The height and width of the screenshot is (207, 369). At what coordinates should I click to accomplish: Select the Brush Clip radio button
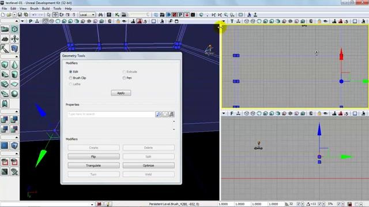pyautogui.click(x=70, y=78)
